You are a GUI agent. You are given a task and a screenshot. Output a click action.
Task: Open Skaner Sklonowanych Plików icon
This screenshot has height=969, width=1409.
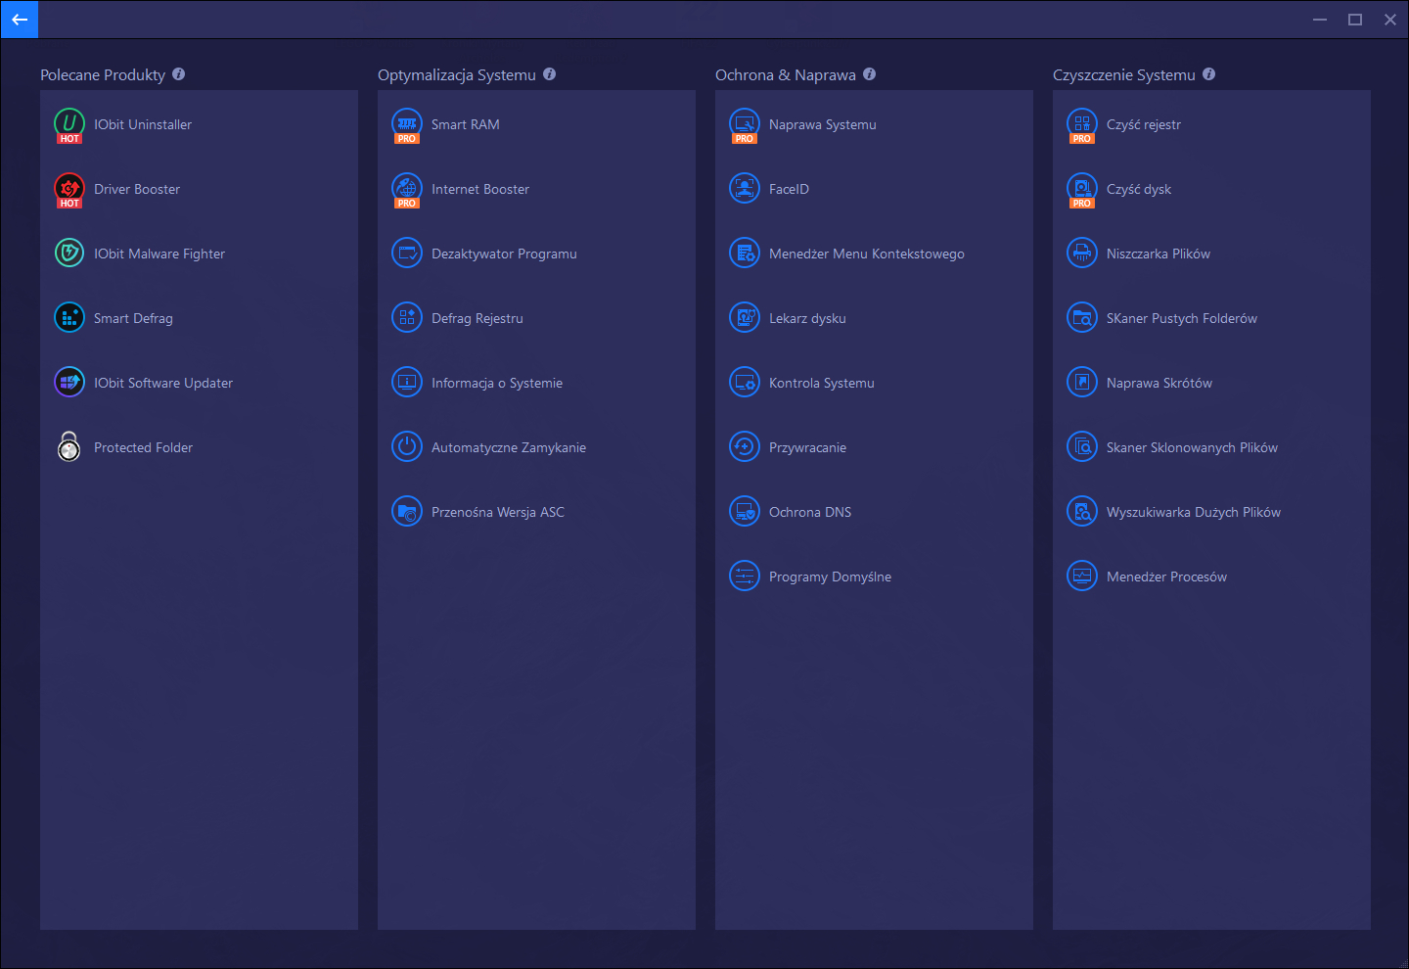(1082, 446)
